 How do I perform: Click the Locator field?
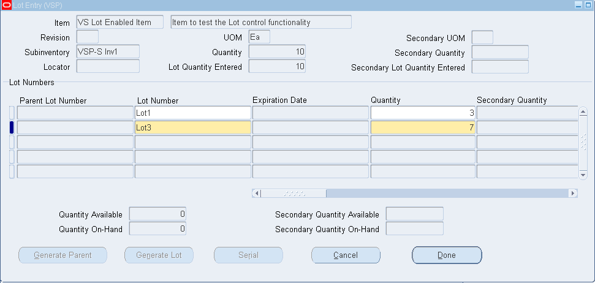pos(108,66)
